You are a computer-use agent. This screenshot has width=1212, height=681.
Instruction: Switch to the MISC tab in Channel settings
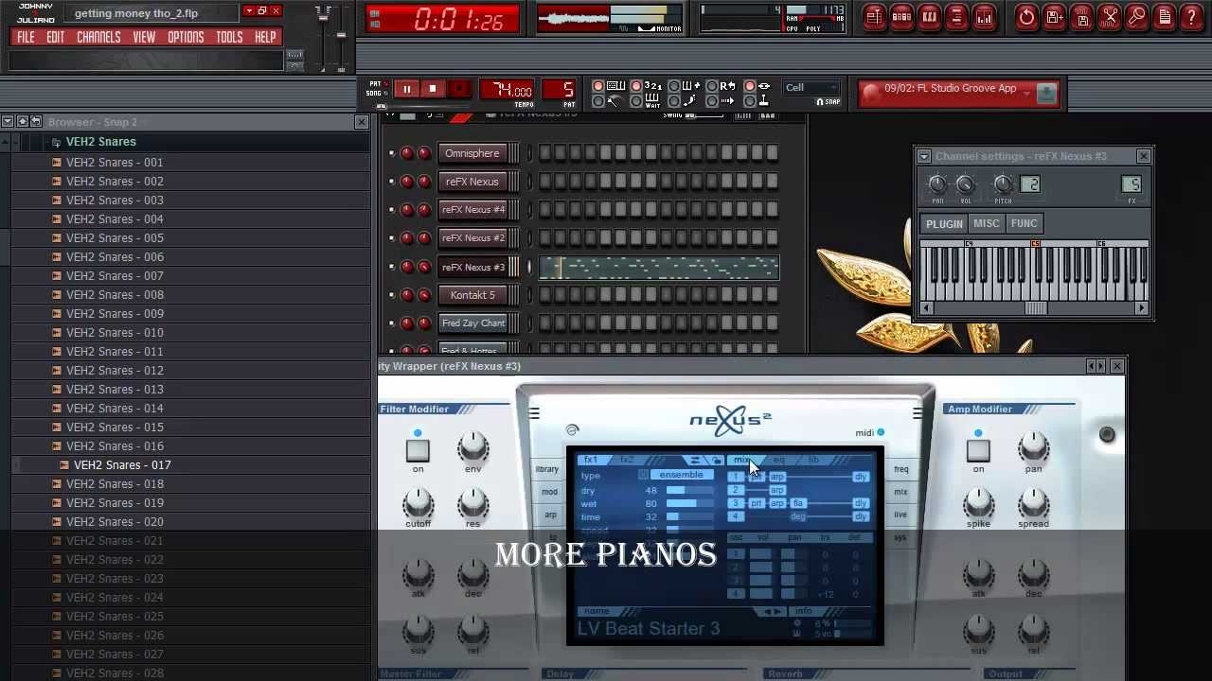pyautogui.click(x=987, y=223)
